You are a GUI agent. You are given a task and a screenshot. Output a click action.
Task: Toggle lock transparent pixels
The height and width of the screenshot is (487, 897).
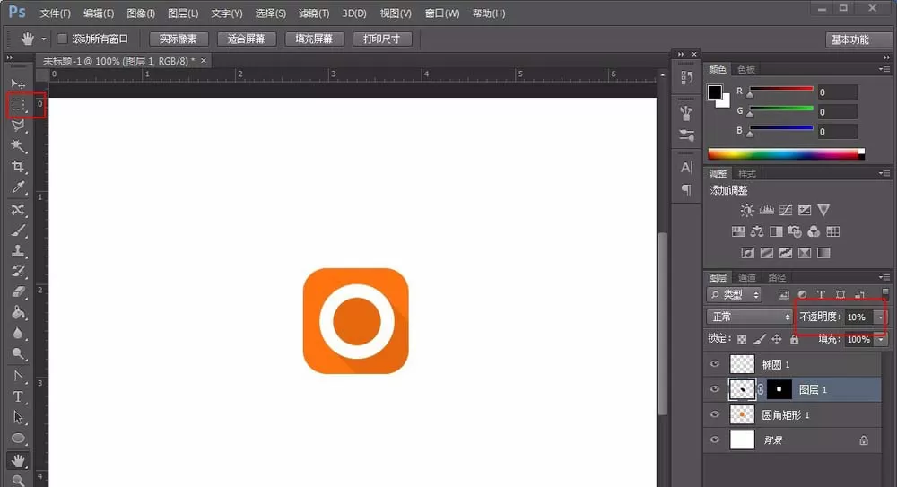pyautogui.click(x=742, y=339)
